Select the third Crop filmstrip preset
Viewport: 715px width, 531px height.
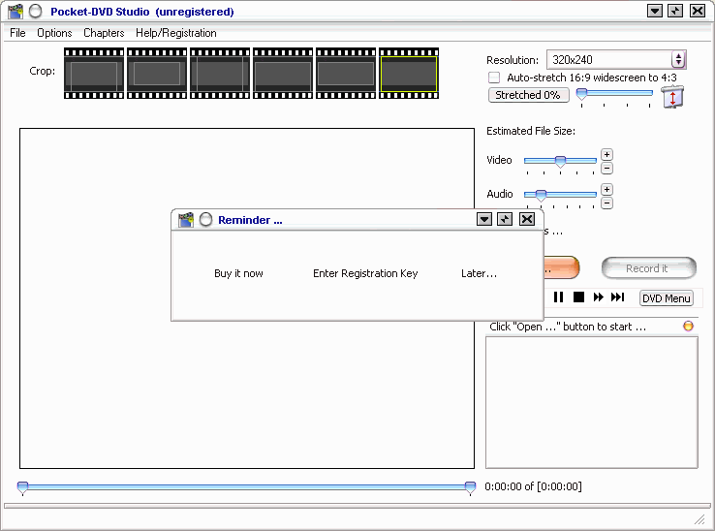coord(220,73)
